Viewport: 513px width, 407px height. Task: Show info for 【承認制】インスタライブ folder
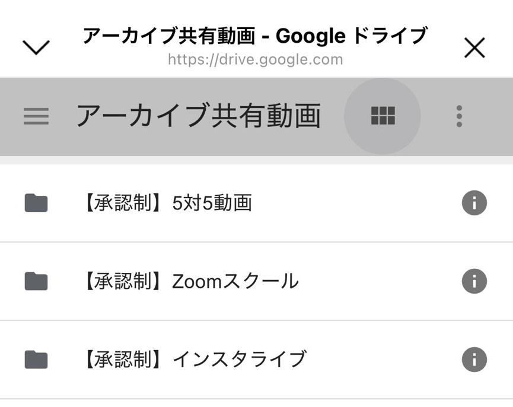coord(474,360)
